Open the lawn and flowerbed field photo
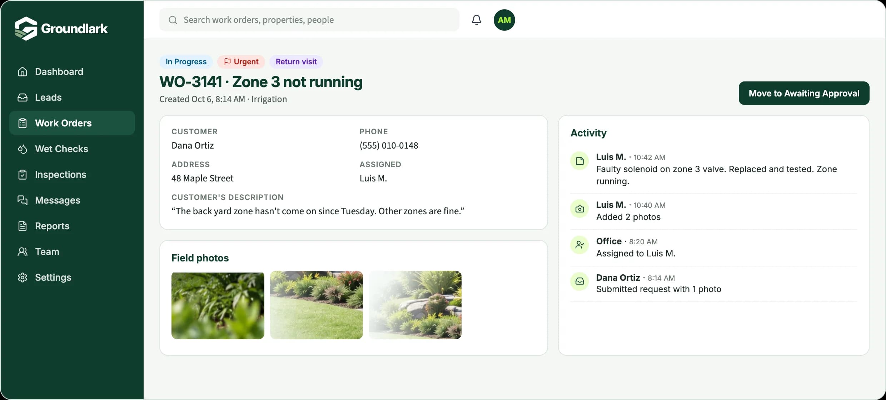The width and height of the screenshot is (886, 400). click(x=317, y=305)
